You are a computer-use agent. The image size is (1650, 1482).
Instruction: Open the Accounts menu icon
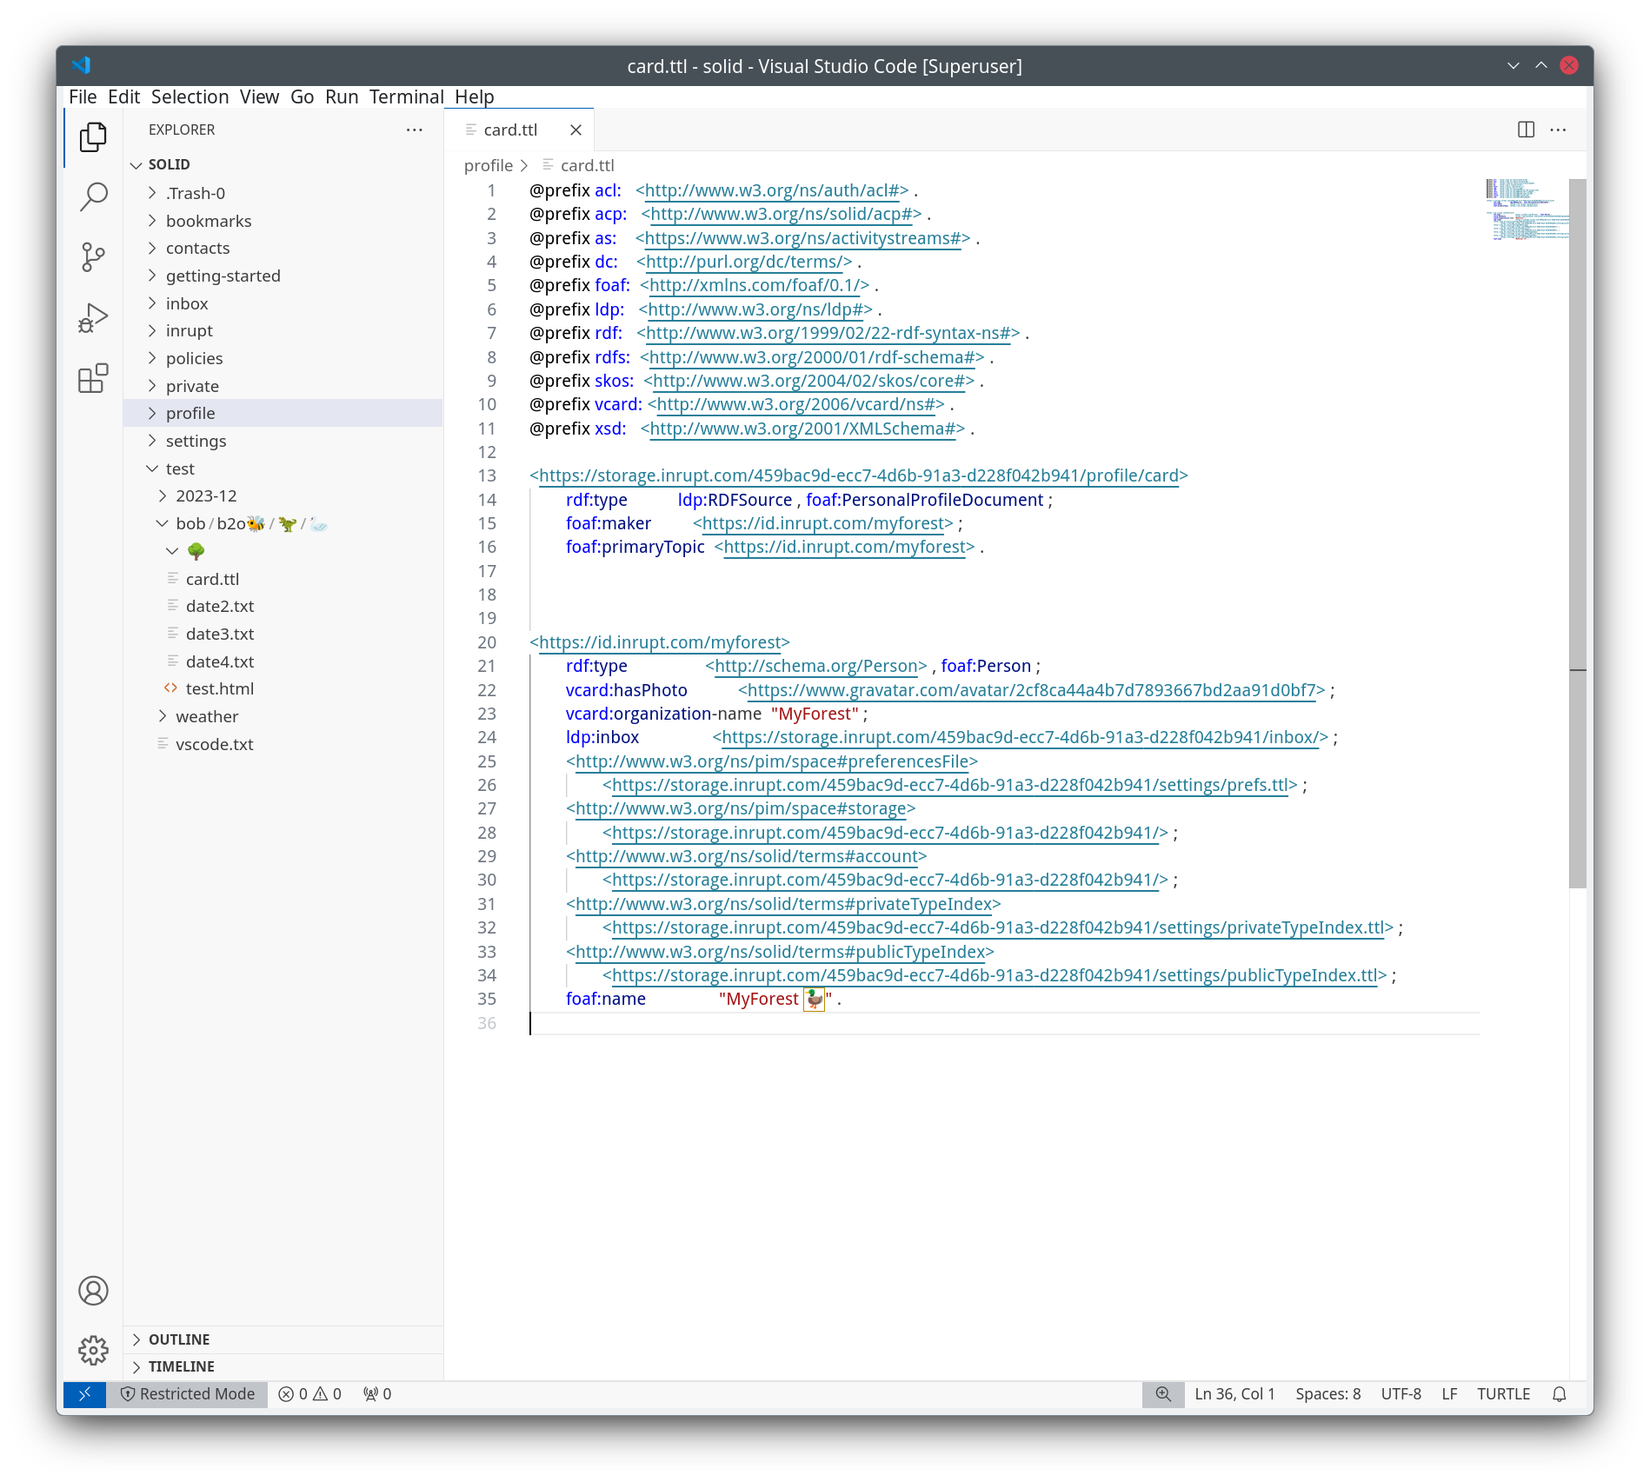[x=93, y=1291]
